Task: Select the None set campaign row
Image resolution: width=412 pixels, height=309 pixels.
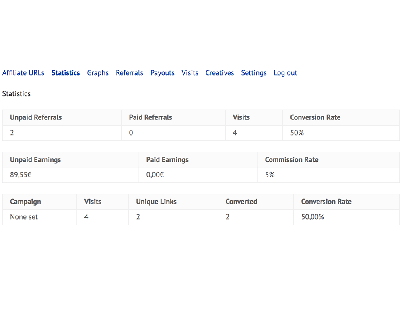Action: tap(201, 217)
